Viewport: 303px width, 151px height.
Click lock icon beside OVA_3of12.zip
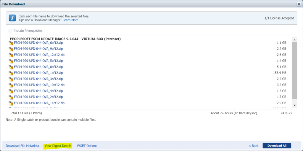(11, 79)
